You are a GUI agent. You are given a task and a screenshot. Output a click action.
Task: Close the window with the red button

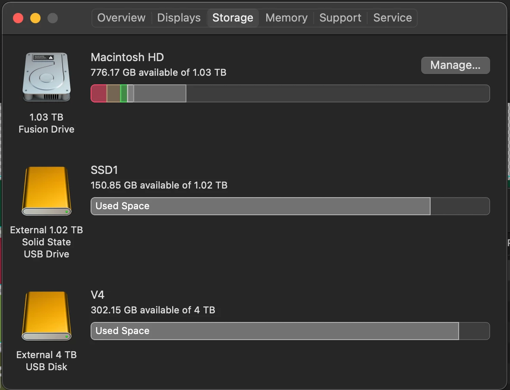[x=18, y=18]
